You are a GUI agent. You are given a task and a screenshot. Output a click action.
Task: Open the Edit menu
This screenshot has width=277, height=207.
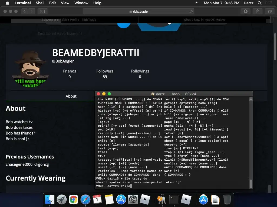[x=52, y=3]
